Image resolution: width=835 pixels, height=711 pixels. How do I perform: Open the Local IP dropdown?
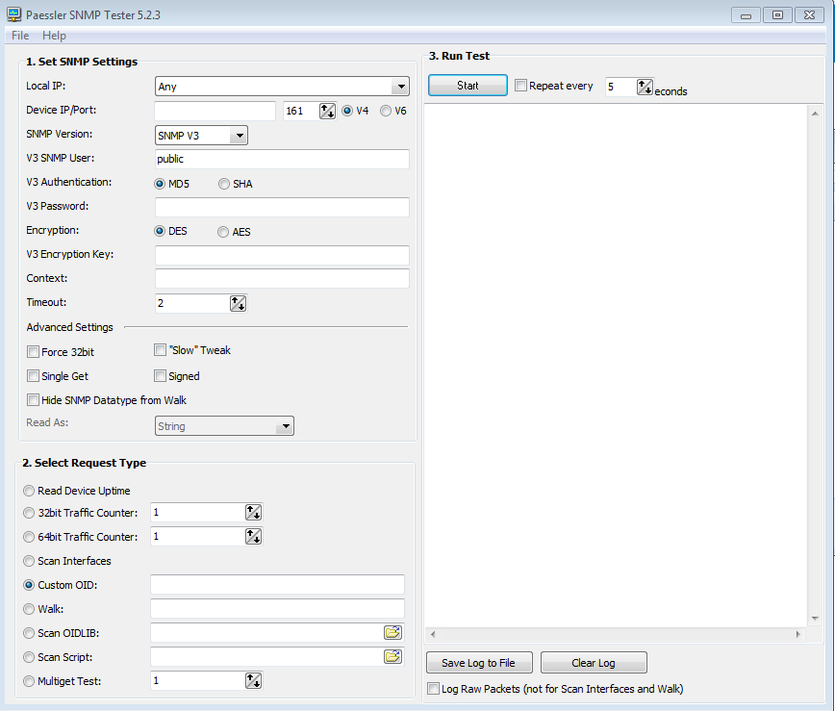coord(400,87)
